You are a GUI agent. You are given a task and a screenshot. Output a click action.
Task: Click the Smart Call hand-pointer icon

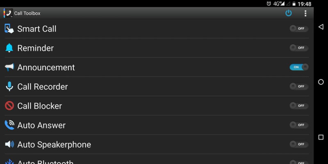click(9, 29)
